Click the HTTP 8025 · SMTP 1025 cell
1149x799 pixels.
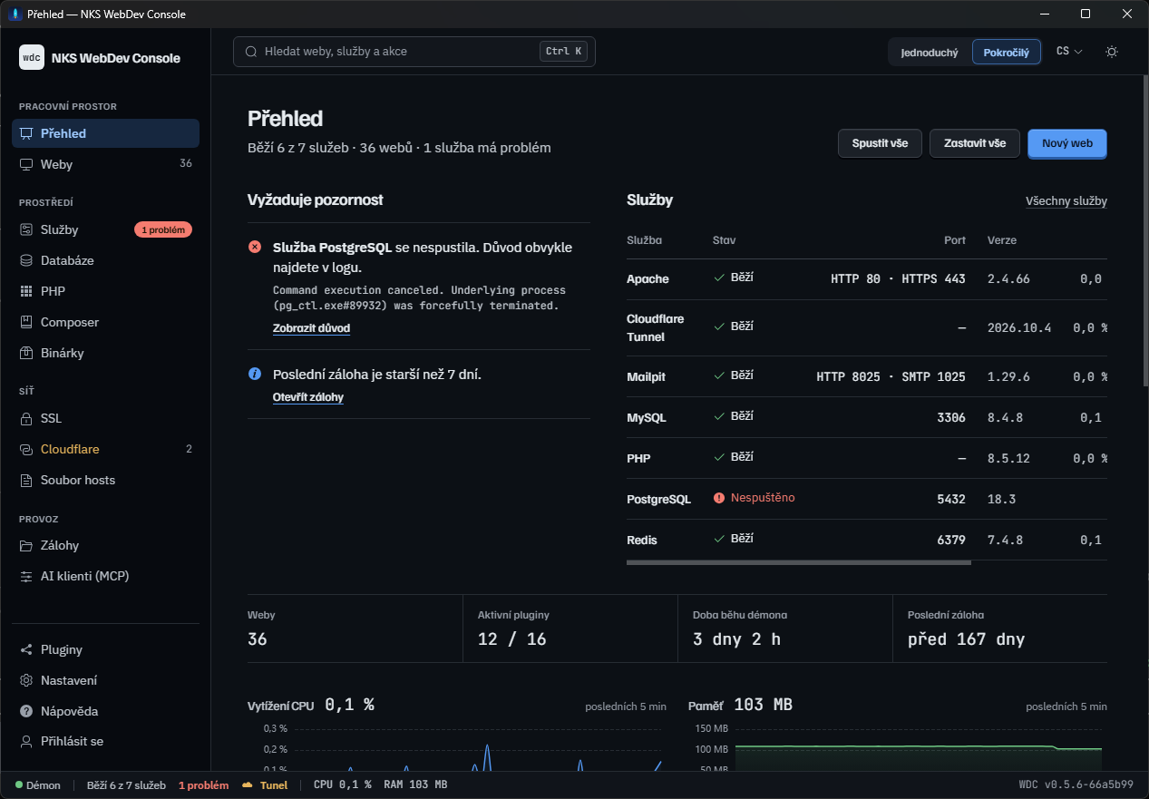pos(891,376)
